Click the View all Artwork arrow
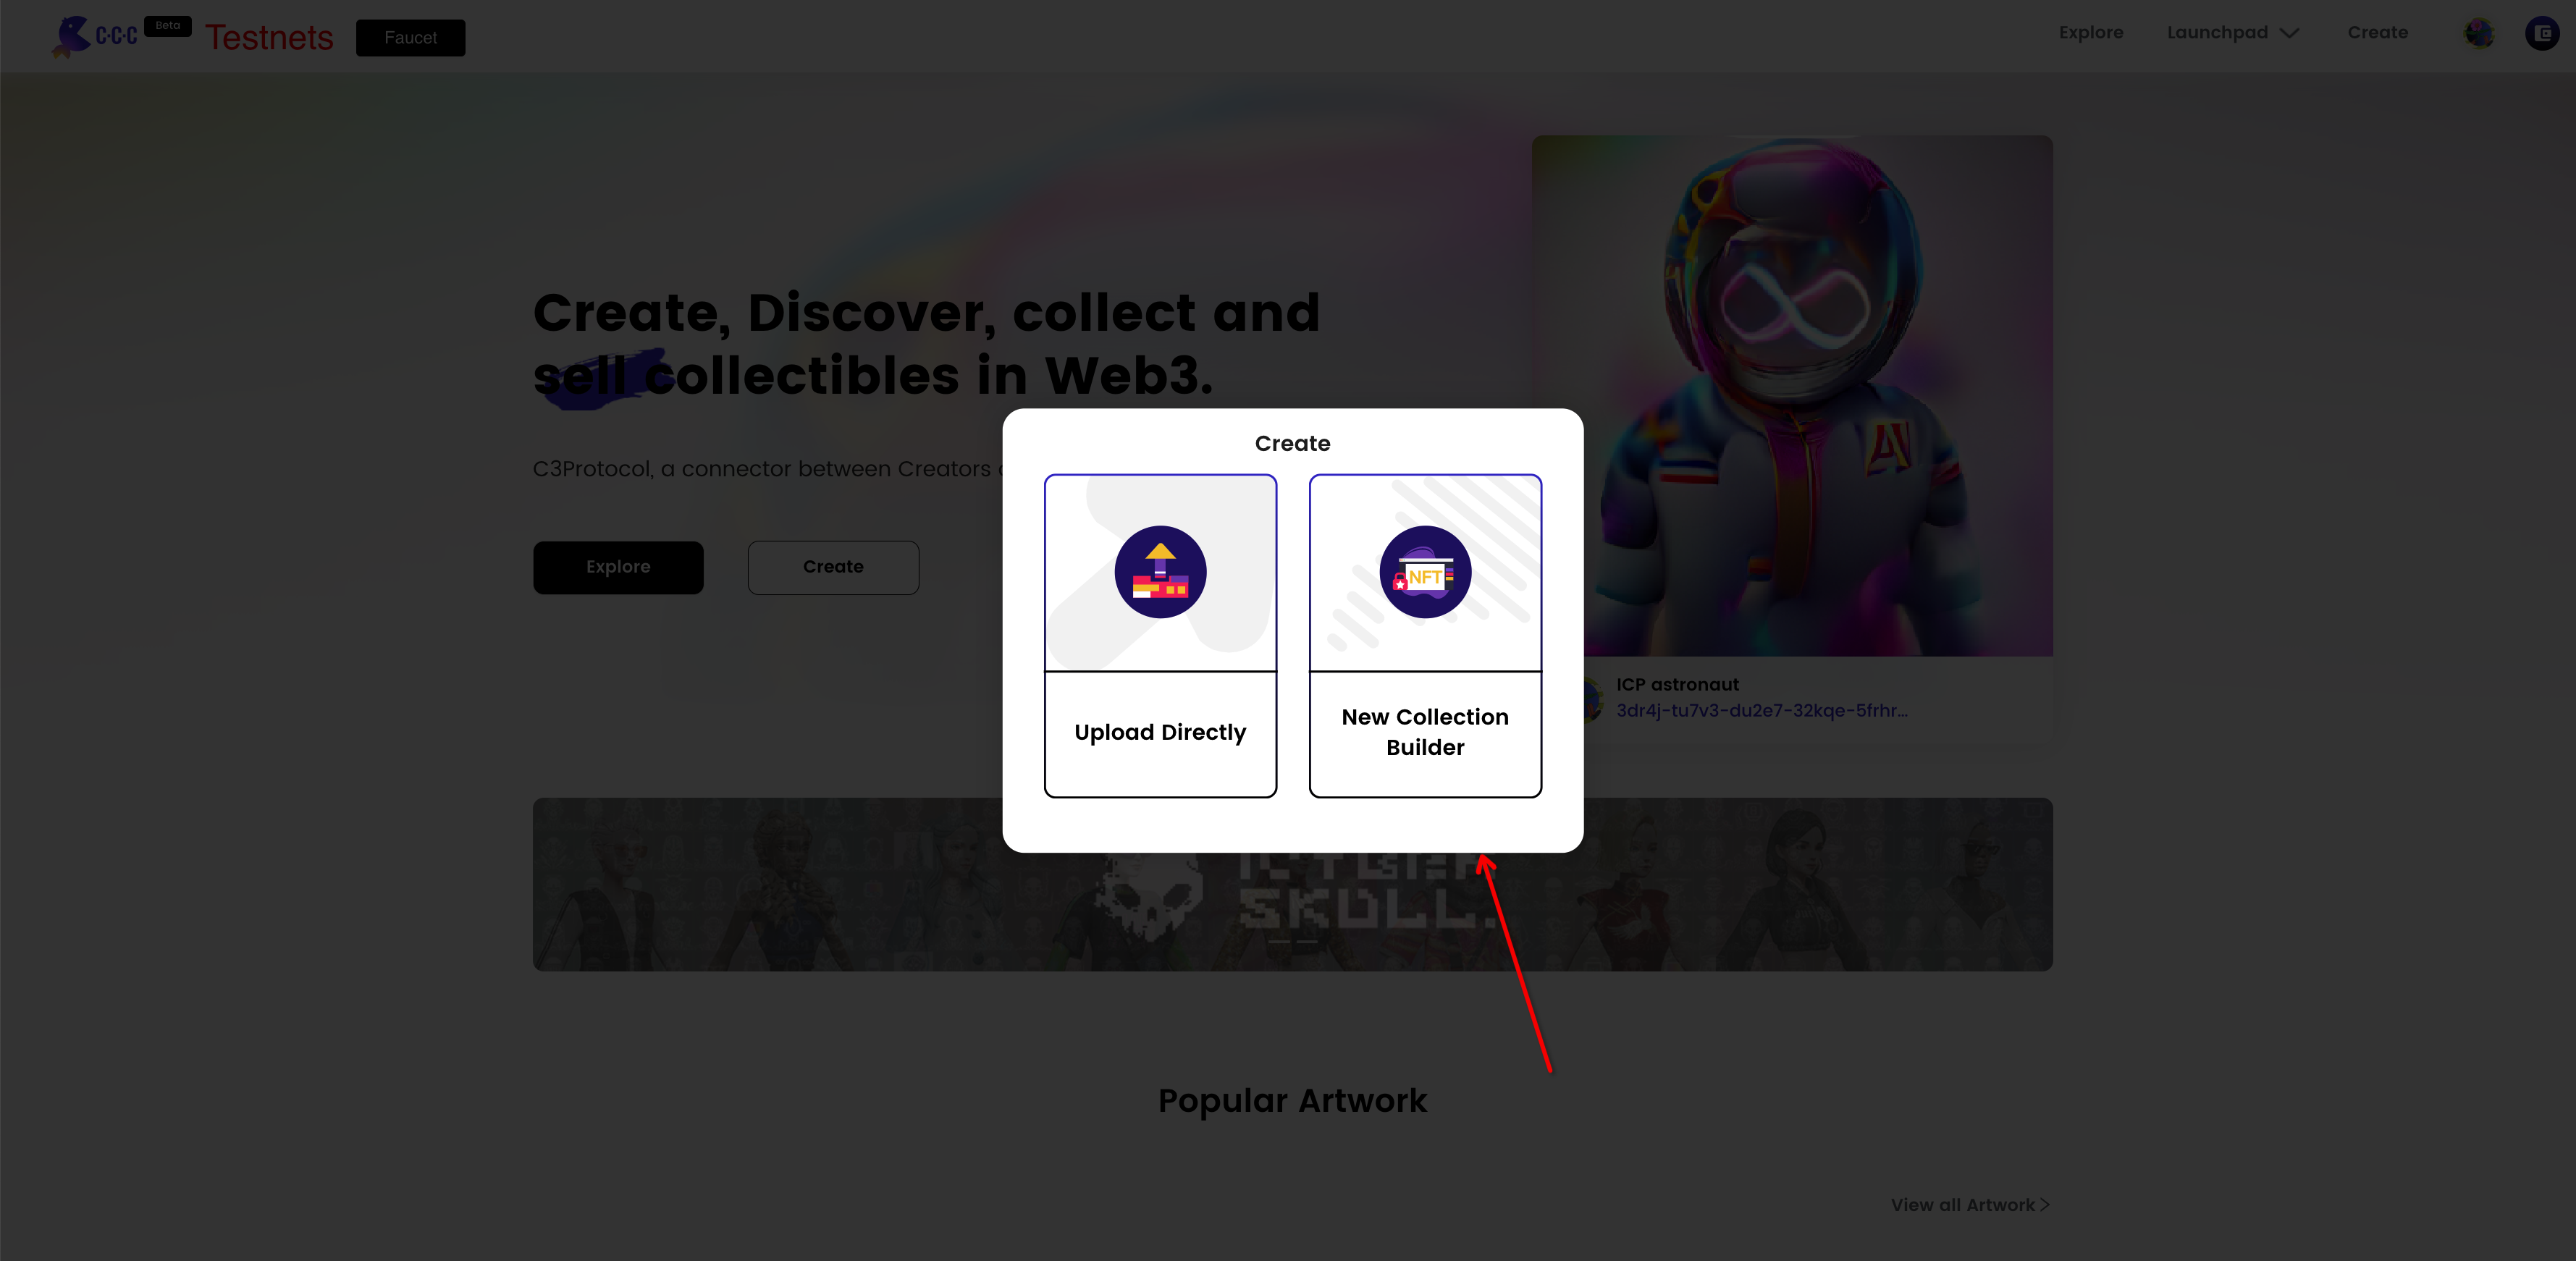The height and width of the screenshot is (1261, 2576). coord(2045,1205)
